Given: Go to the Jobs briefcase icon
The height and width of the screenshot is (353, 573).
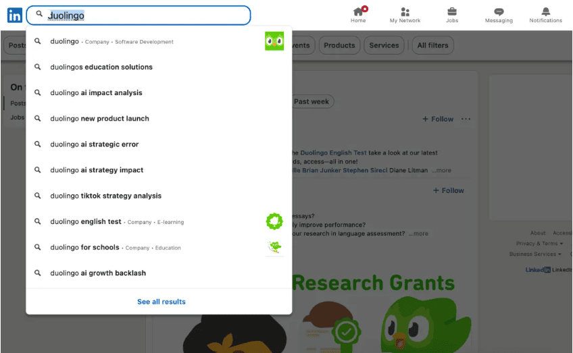Looking at the screenshot, I should coord(452,12).
